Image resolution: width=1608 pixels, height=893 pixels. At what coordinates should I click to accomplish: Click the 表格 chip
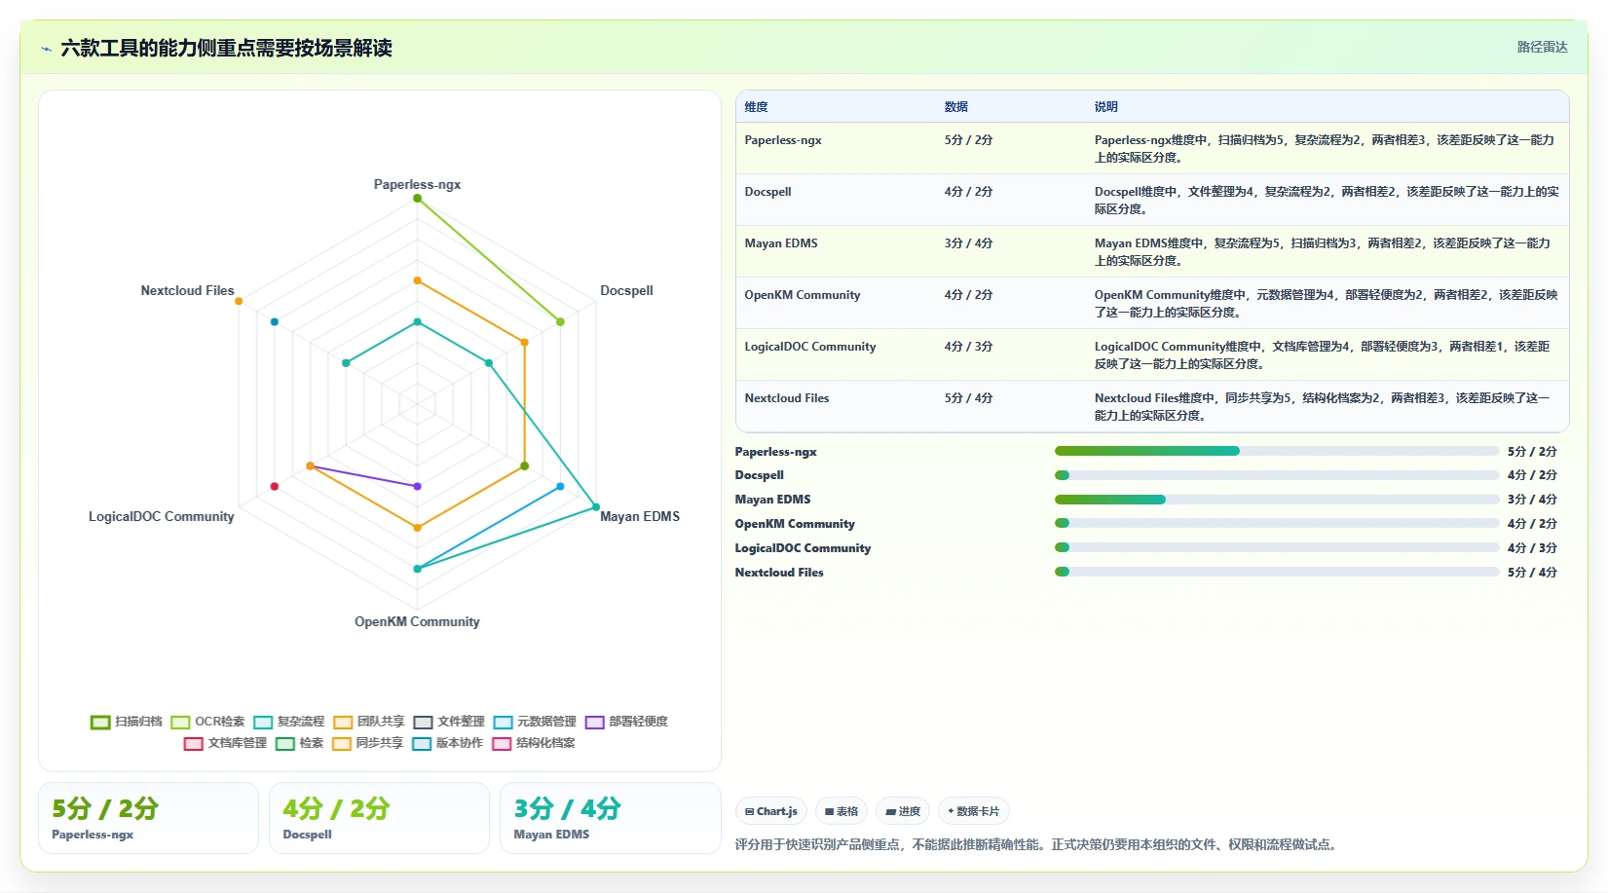coord(841,811)
